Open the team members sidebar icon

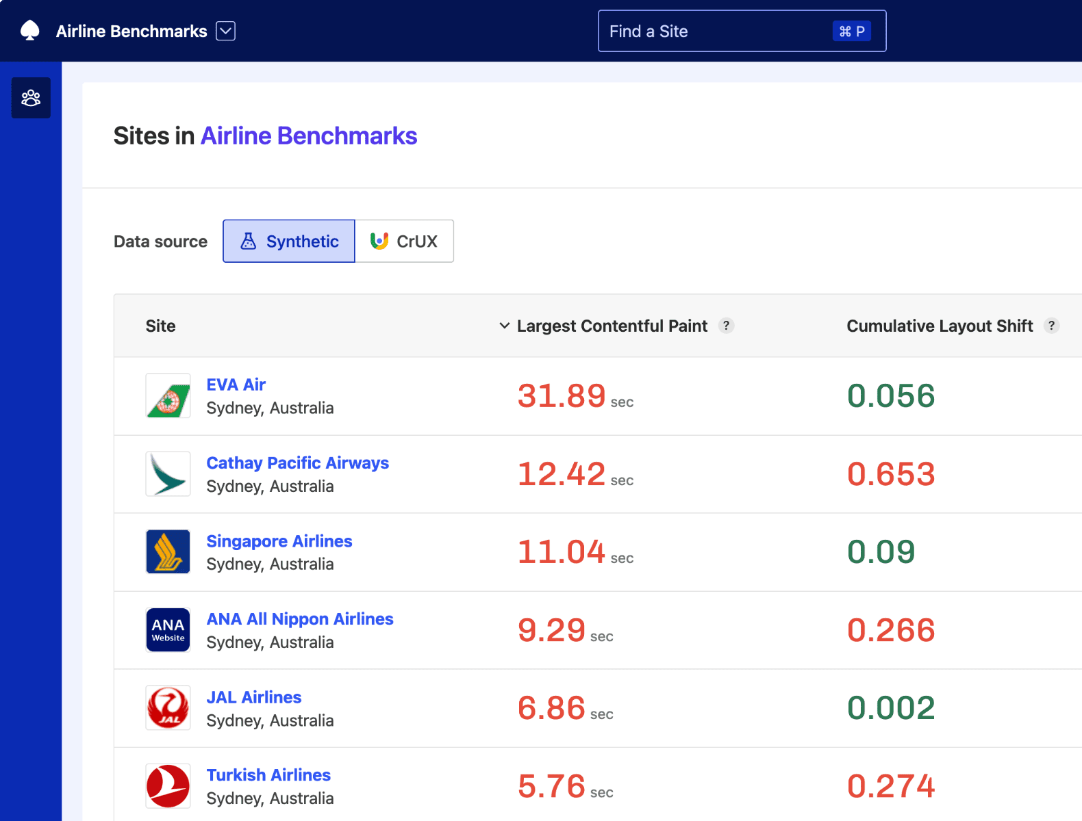[x=31, y=98]
